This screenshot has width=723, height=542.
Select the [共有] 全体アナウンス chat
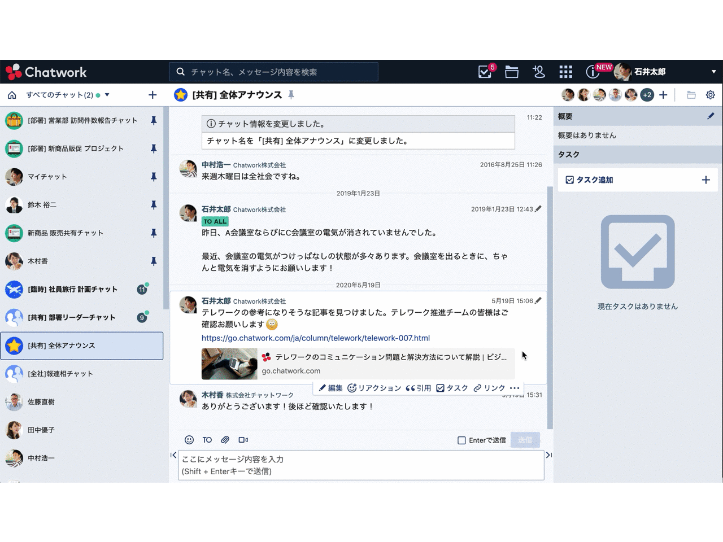(82, 346)
